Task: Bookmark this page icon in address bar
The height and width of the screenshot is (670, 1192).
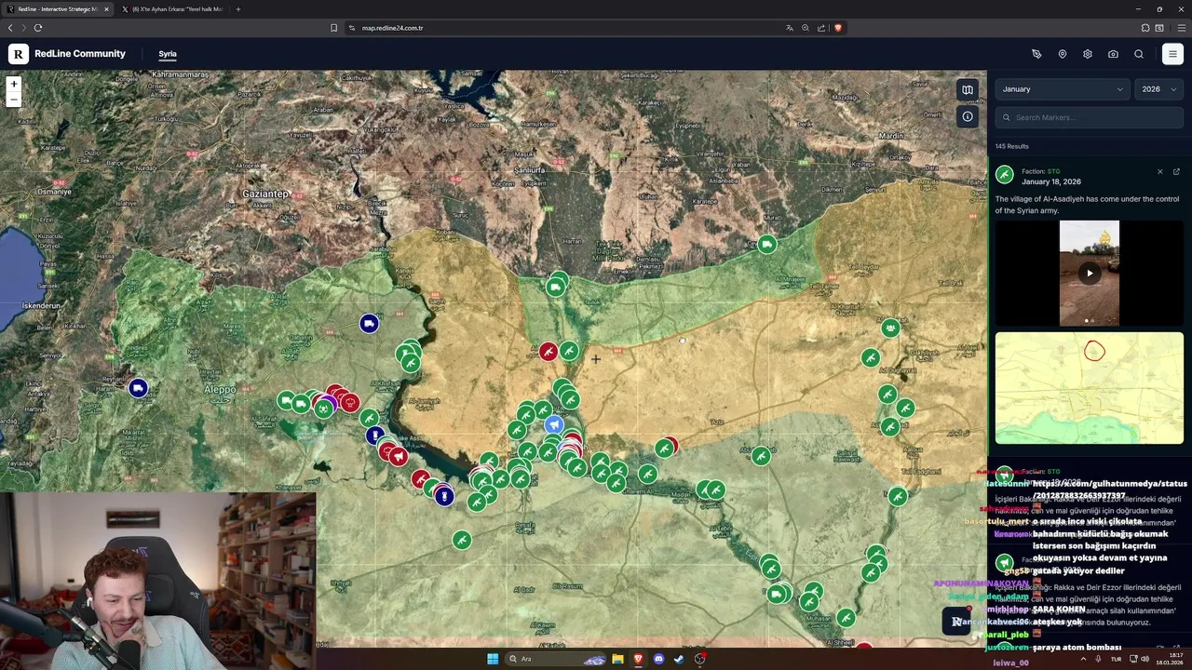Action: click(333, 28)
